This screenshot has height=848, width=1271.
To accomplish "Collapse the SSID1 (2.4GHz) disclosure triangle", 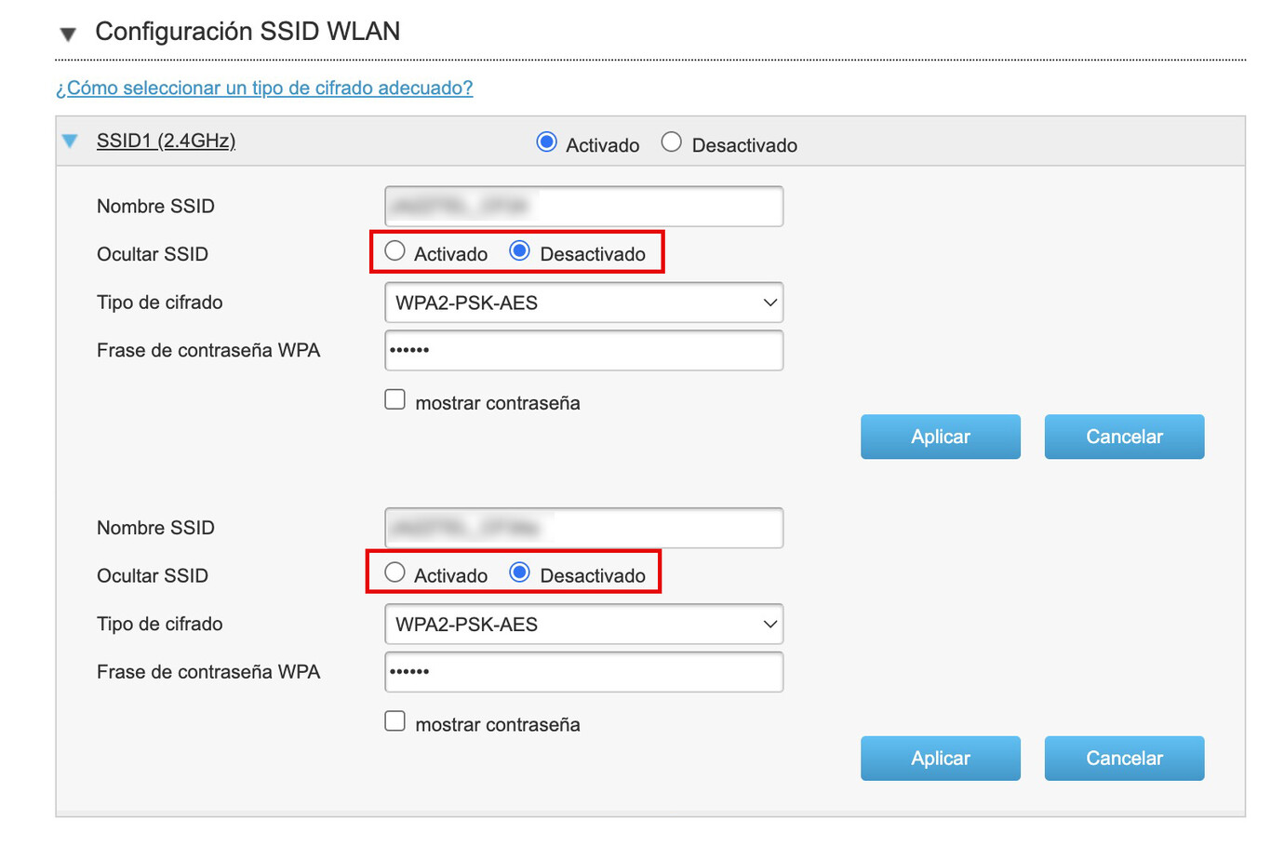I will [x=70, y=141].
